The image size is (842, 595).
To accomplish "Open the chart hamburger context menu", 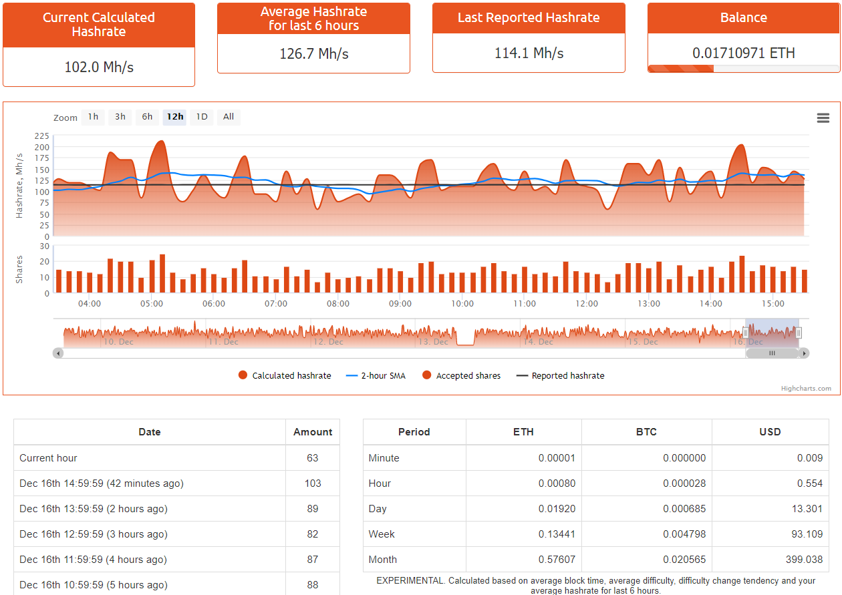I will coord(823,118).
